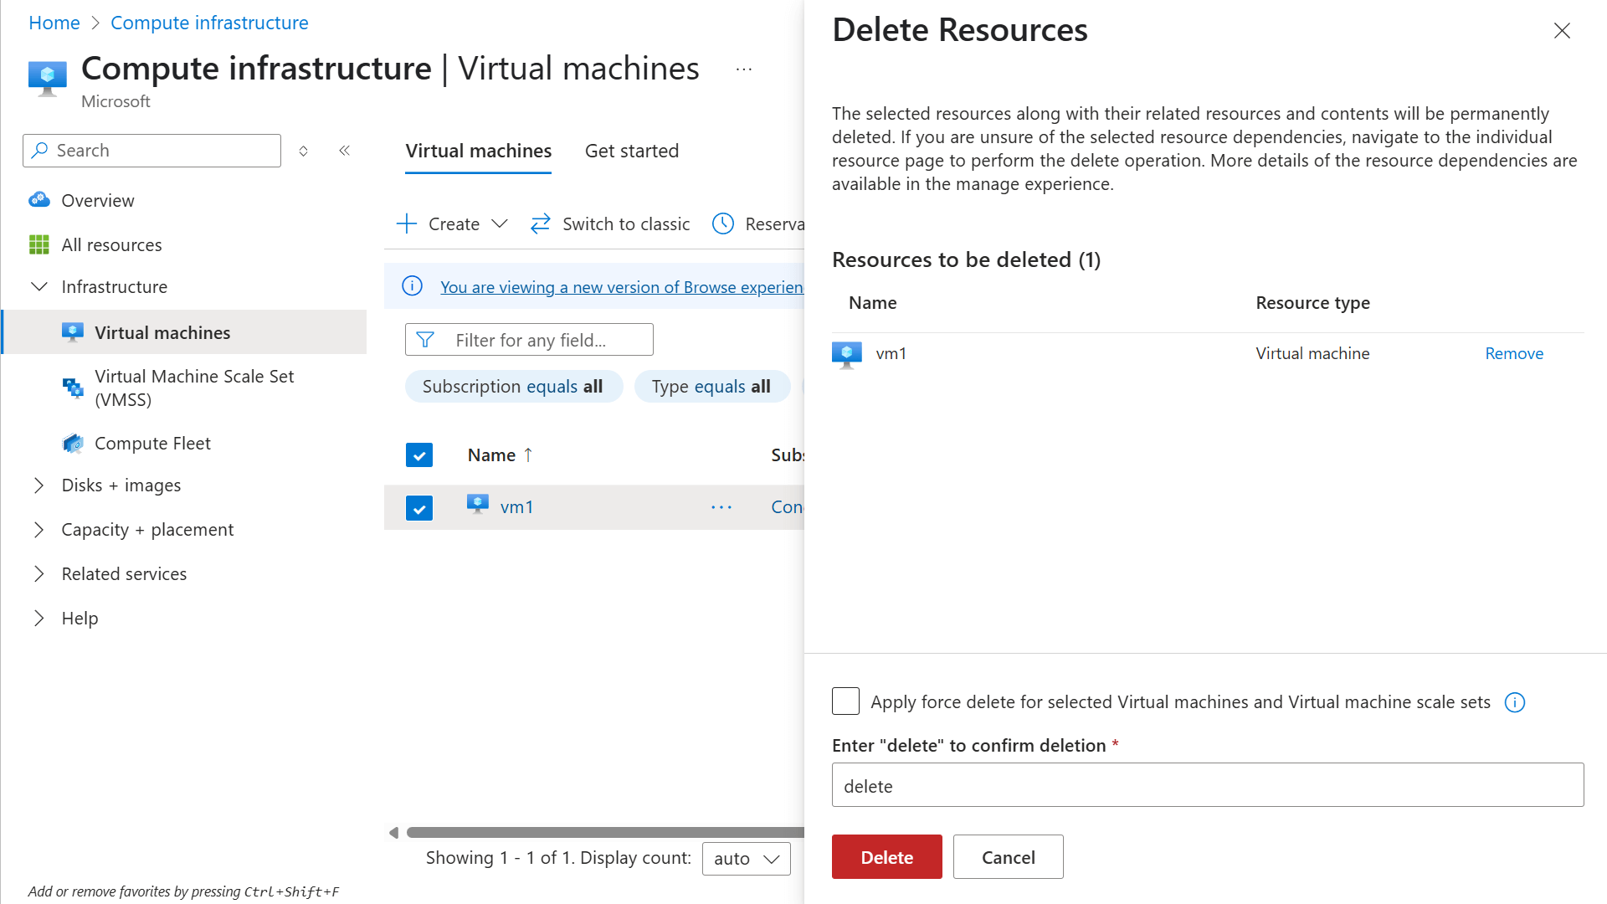Screen dimensions: 1607x904
Task: Toggle the select-all checkbox in the header
Action: pyautogui.click(x=419, y=455)
